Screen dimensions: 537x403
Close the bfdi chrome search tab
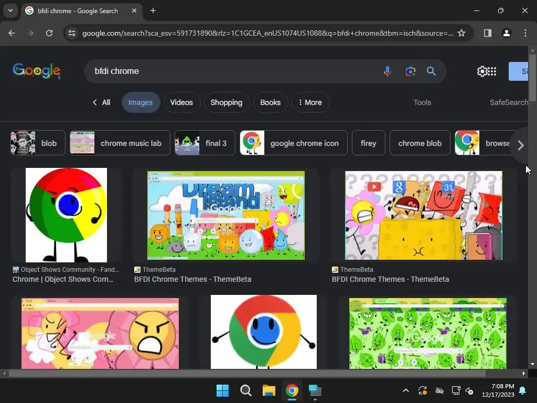coord(134,10)
